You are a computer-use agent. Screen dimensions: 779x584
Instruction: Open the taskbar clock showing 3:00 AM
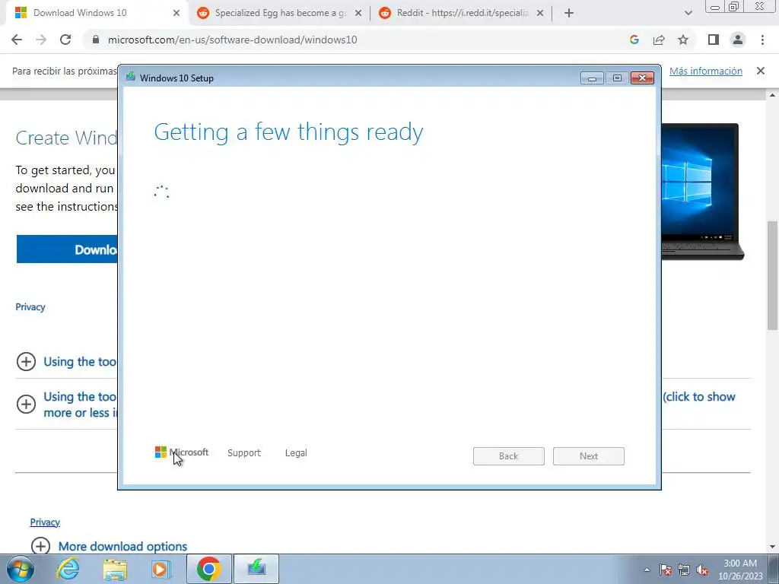[x=740, y=570]
